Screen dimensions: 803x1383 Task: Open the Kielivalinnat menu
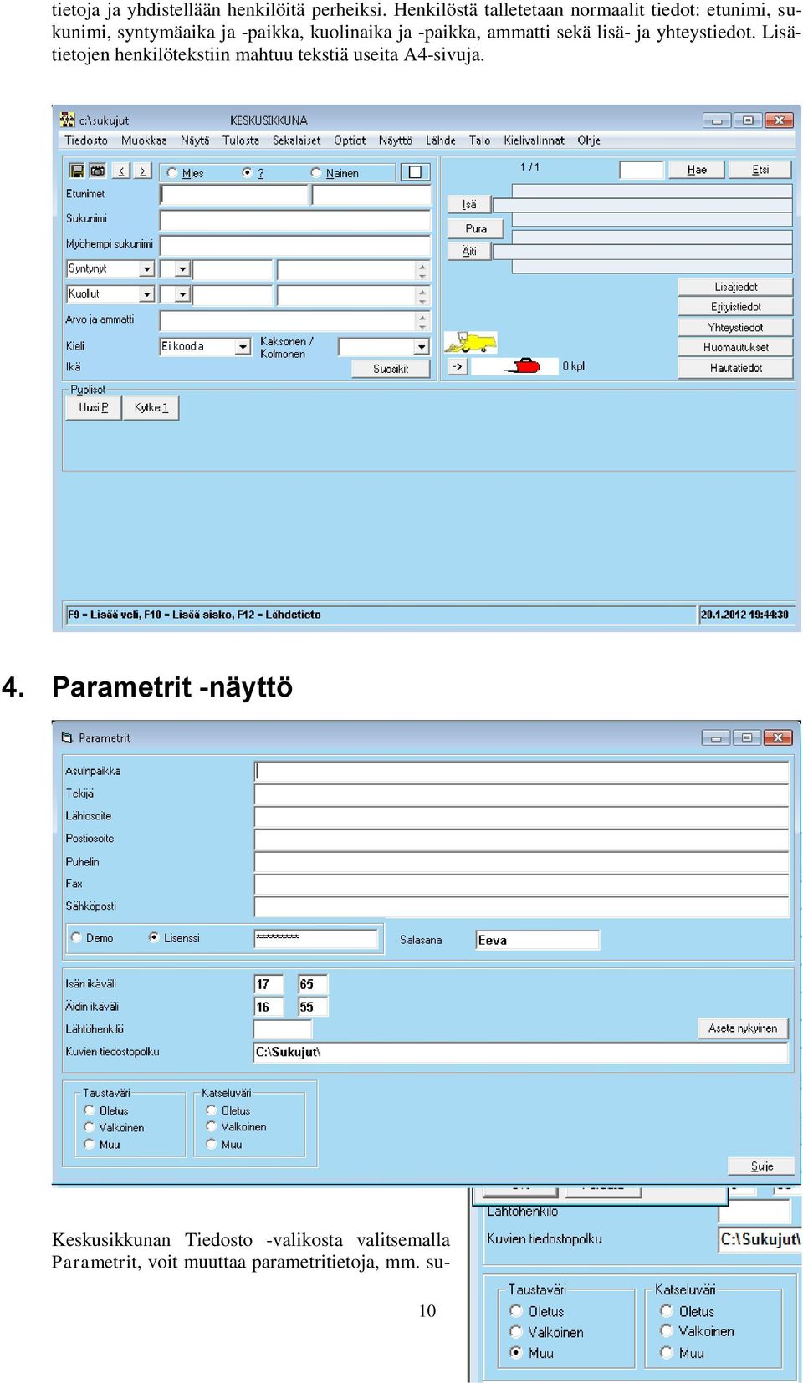(x=534, y=140)
